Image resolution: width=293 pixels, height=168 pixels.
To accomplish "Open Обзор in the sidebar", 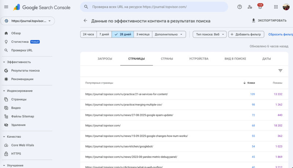I will [x=16, y=33].
